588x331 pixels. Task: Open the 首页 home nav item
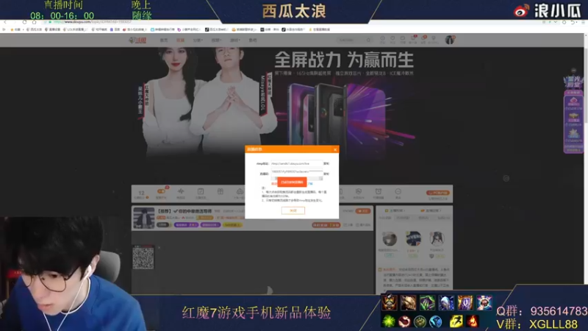[x=164, y=40]
